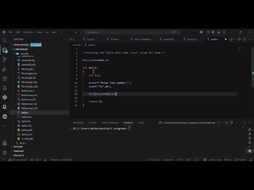Switch to the else-if-ladder.c tab
The height and width of the screenshot is (190, 254).
(x=142, y=39)
